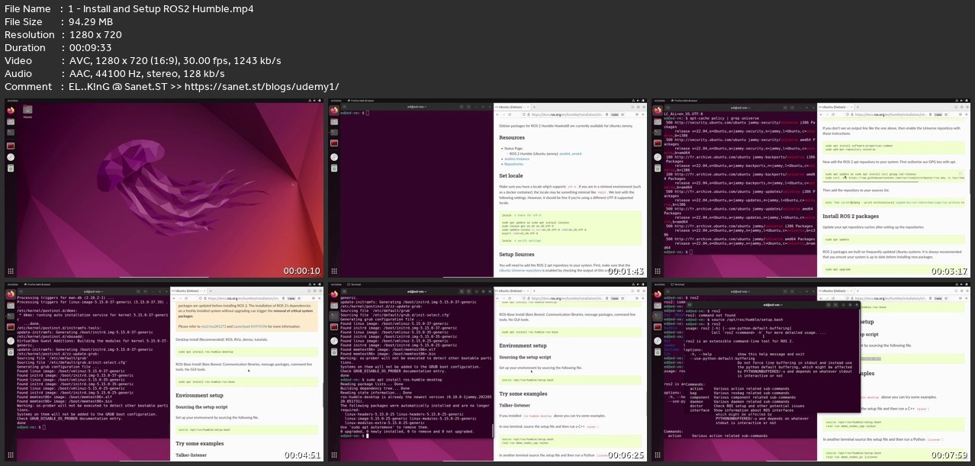Open the Files dock icon in the 00:00:10 thumbnail
The image size is (975, 466).
click(11, 121)
